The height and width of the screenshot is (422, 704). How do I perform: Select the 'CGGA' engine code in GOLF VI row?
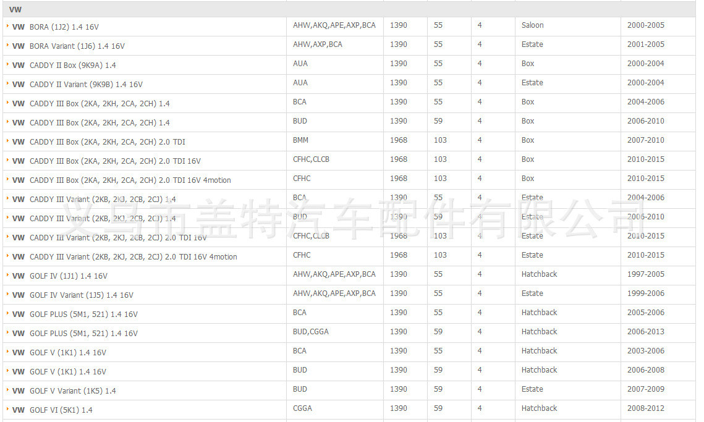pyautogui.click(x=302, y=408)
